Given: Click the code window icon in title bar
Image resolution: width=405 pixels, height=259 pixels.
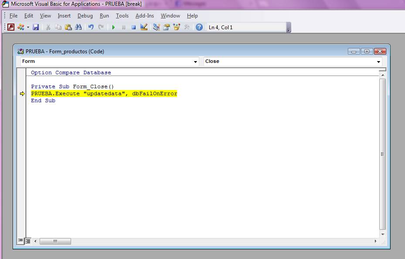Looking at the screenshot, I should [x=20, y=51].
